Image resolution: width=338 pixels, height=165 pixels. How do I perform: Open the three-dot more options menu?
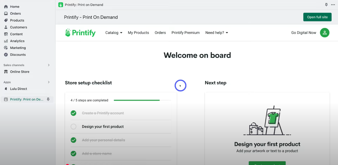(333, 5)
